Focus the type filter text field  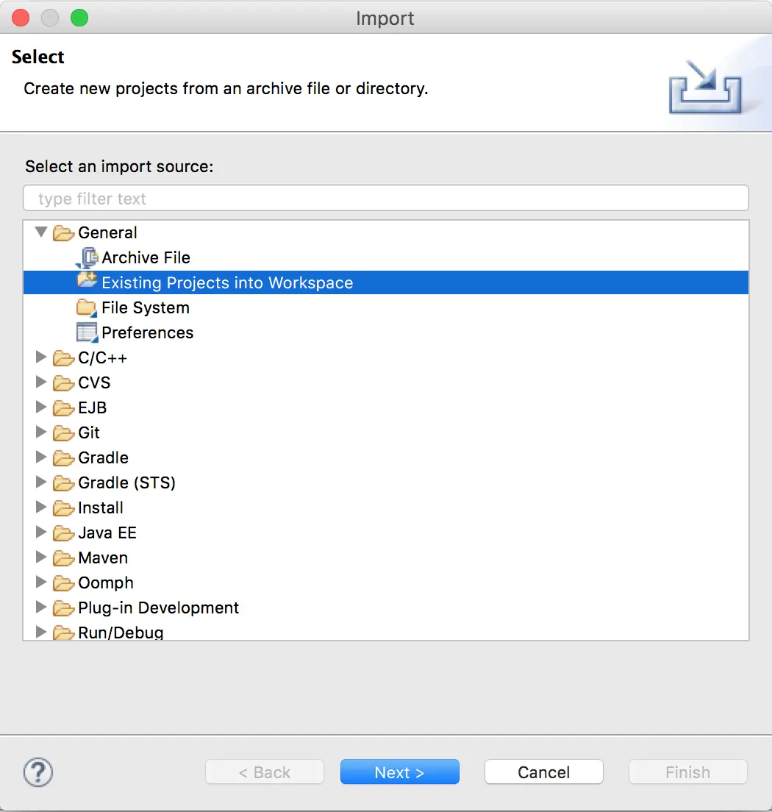[386, 198]
